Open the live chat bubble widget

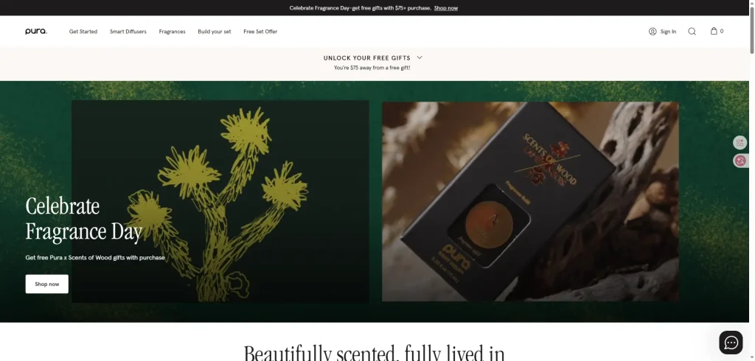click(731, 343)
